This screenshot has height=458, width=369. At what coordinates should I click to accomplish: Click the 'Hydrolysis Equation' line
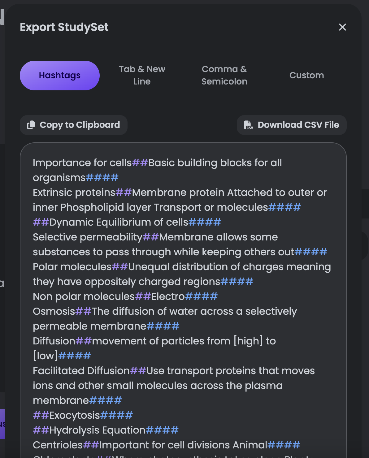(x=97, y=430)
